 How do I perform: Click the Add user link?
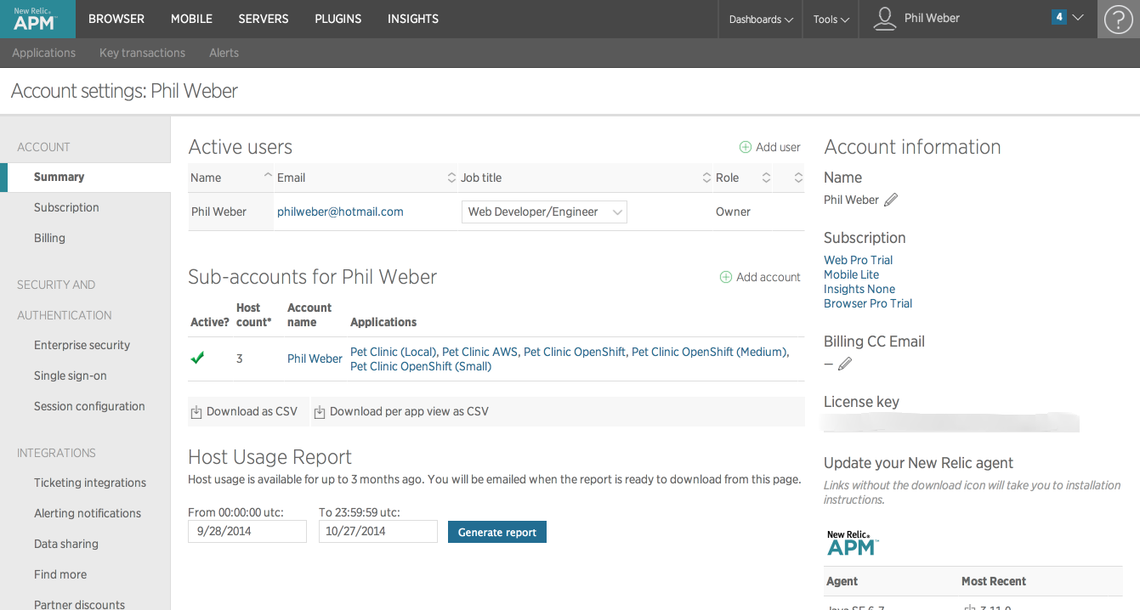click(x=778, y=147)
